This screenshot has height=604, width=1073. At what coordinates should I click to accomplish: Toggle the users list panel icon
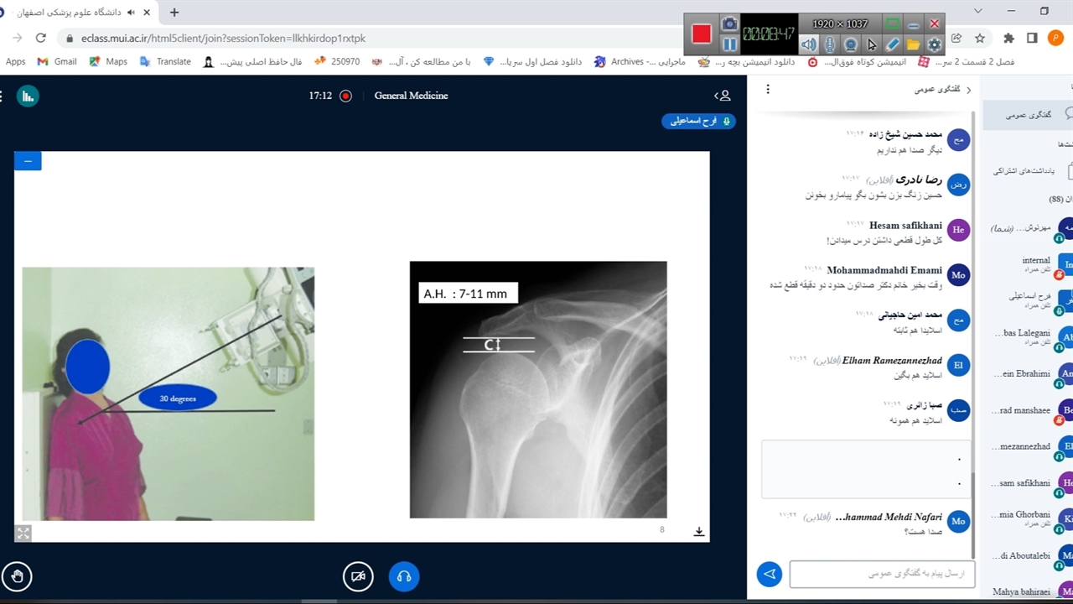[x=722, y=96]
